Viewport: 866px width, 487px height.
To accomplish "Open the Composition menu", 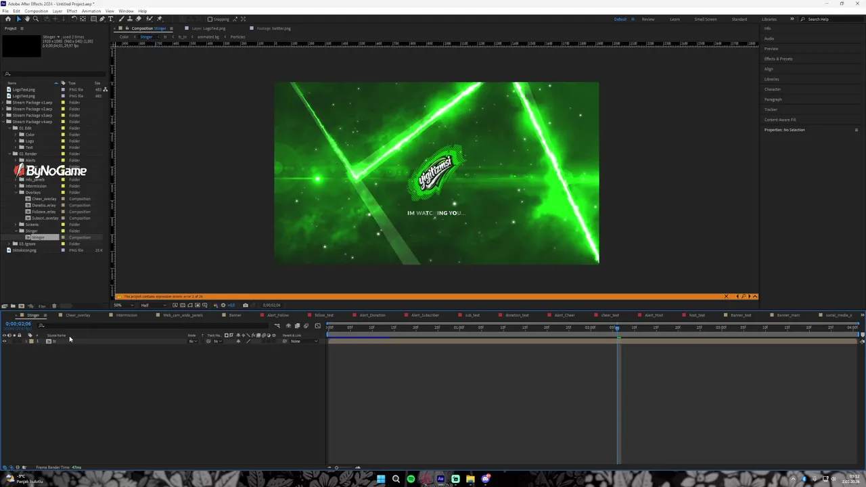I will (x=37, y=11).
